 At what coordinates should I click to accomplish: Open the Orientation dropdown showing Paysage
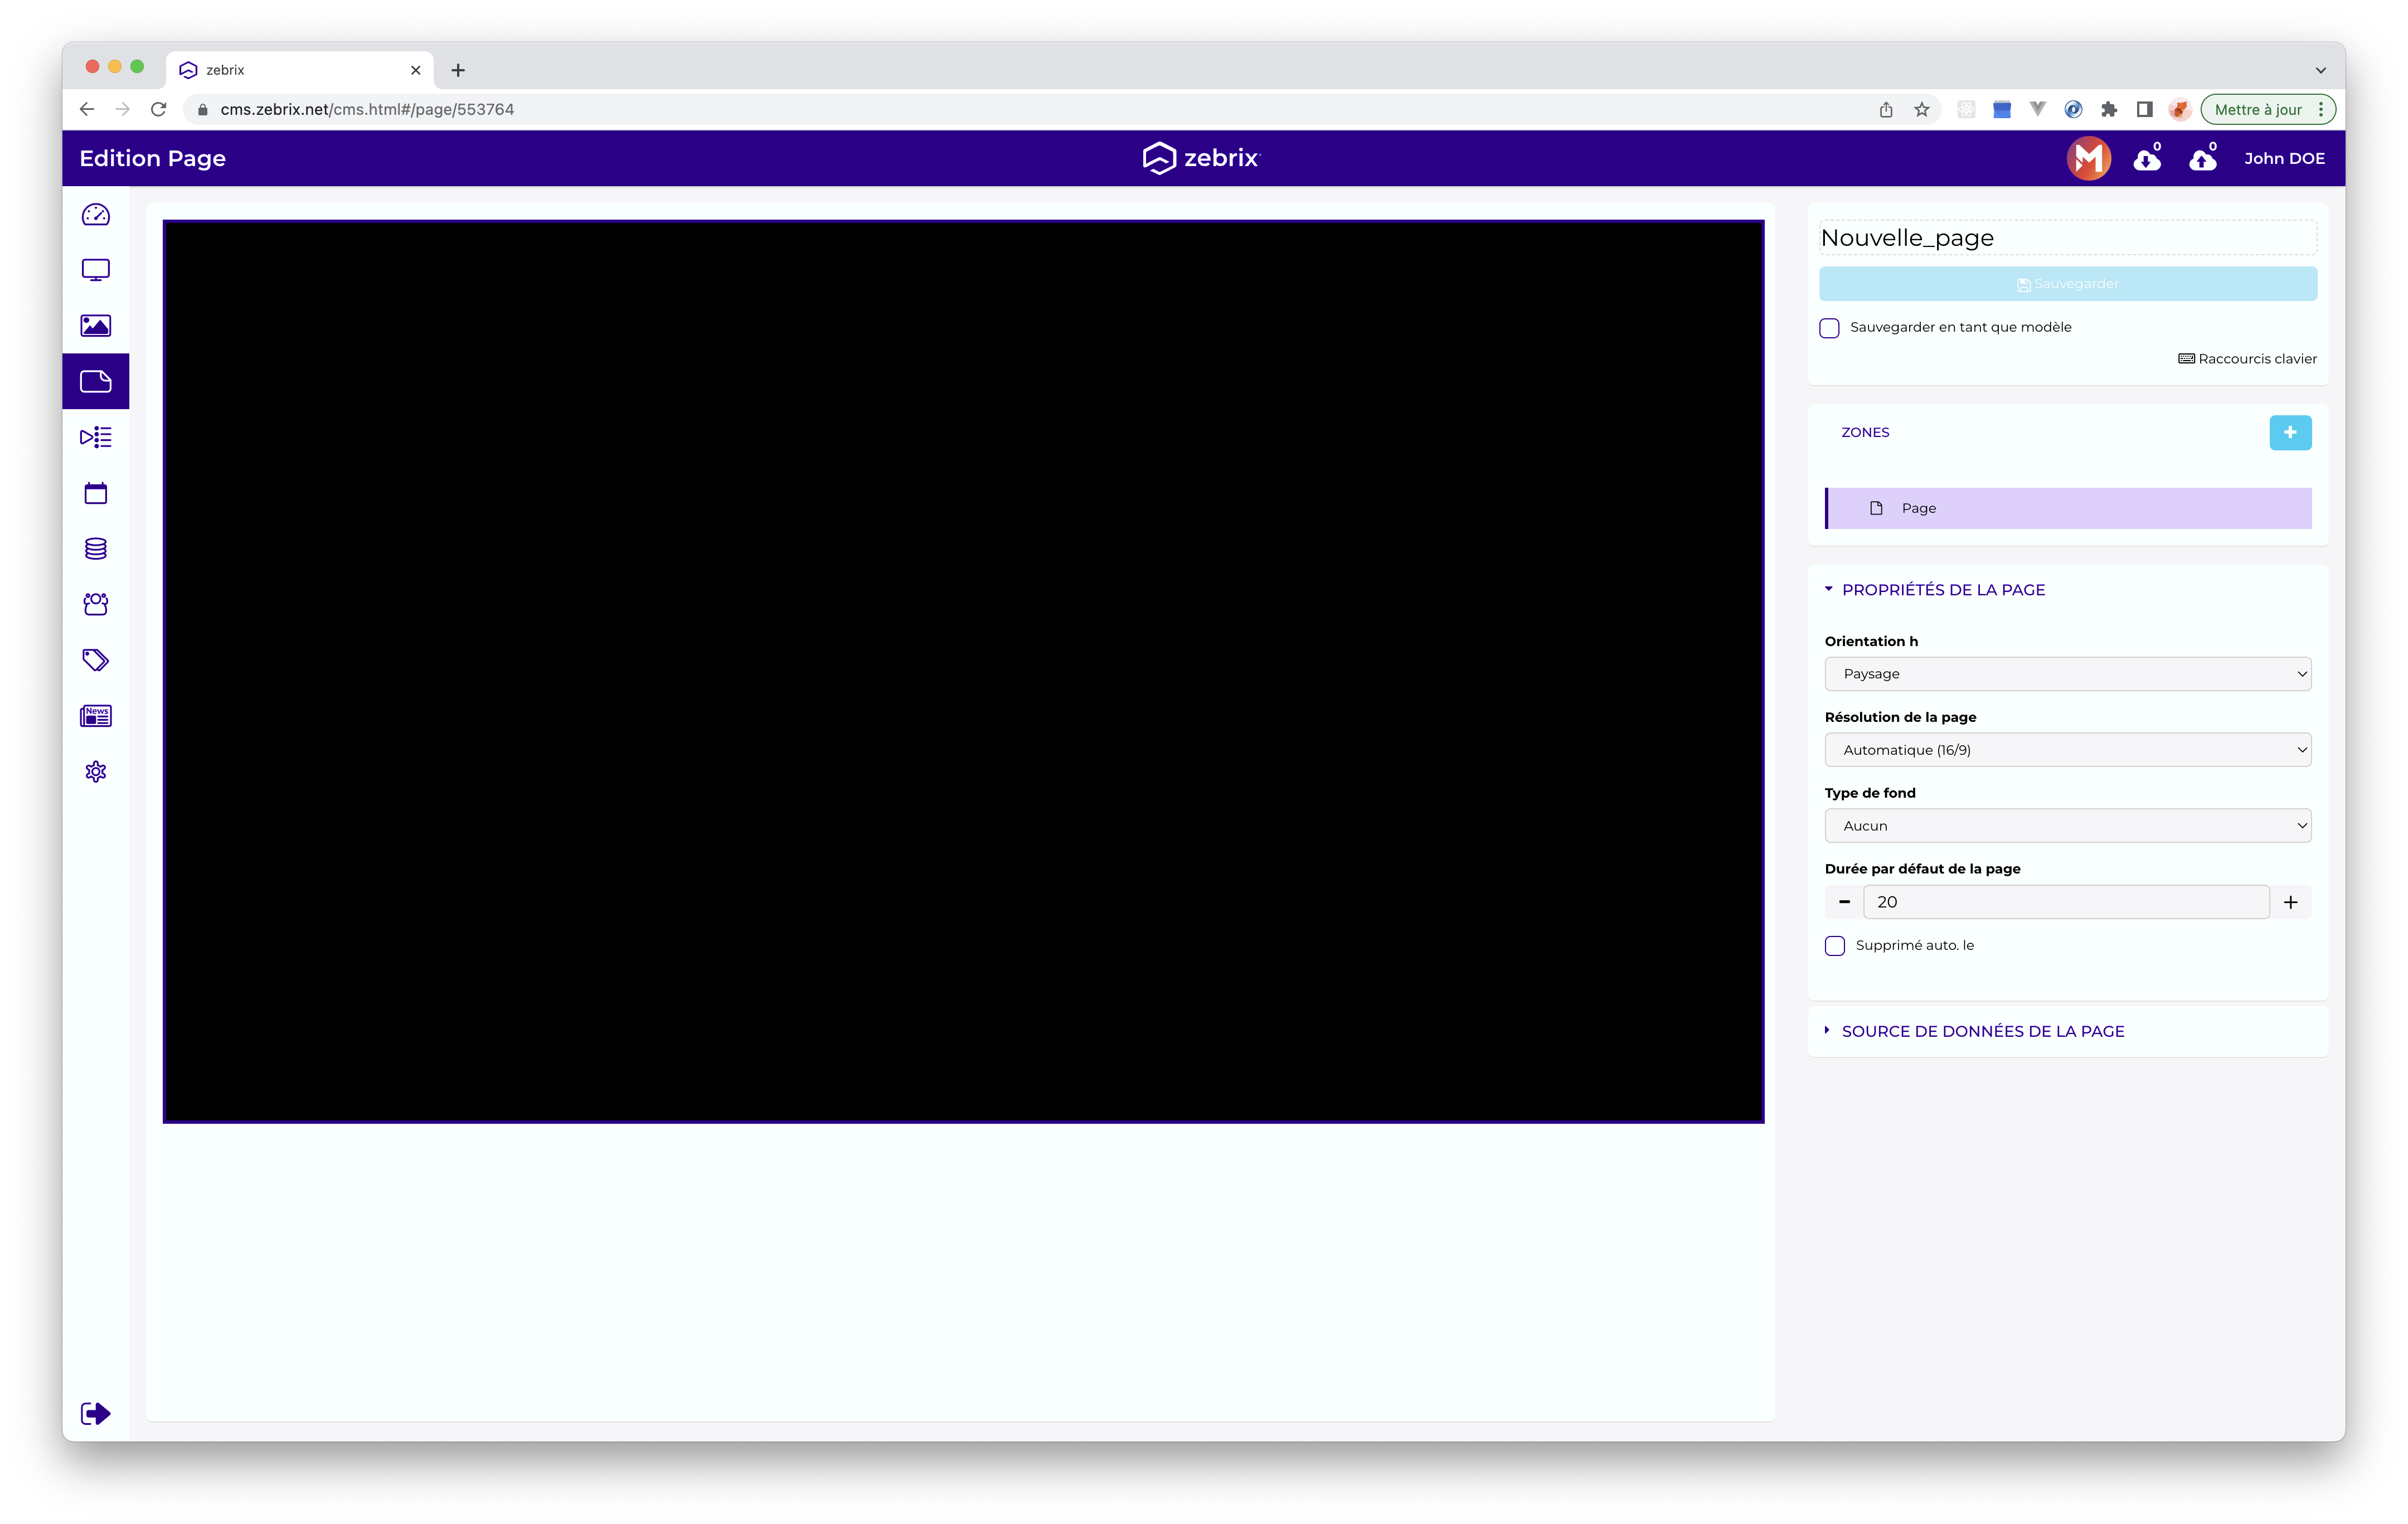pyautogui.click(x=2067, y=674)
